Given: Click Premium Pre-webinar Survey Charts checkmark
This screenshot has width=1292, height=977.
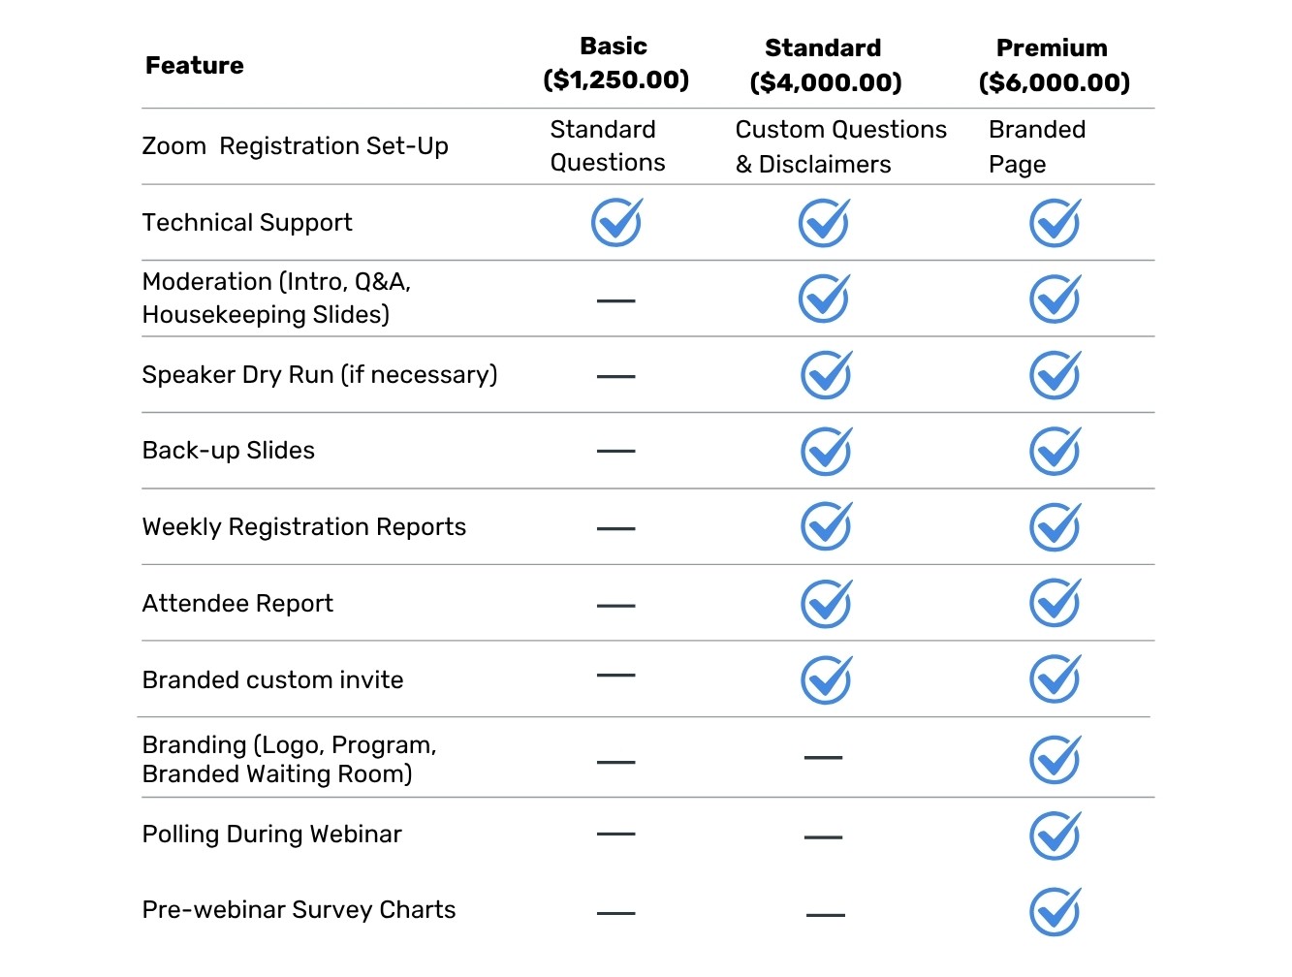Looking at the screenshot, I should pos(1055,912).
